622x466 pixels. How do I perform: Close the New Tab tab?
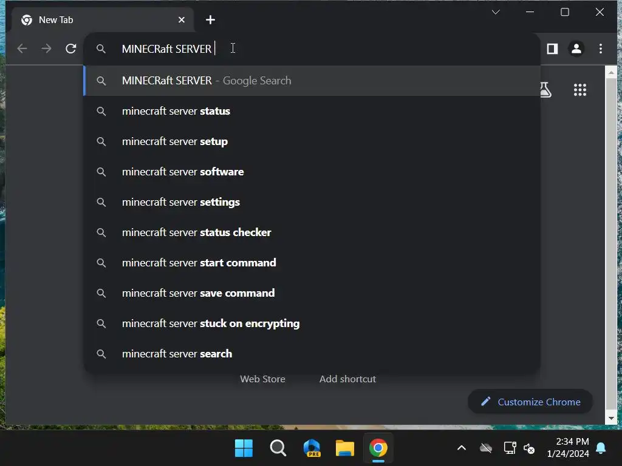(x=181, y=20)
